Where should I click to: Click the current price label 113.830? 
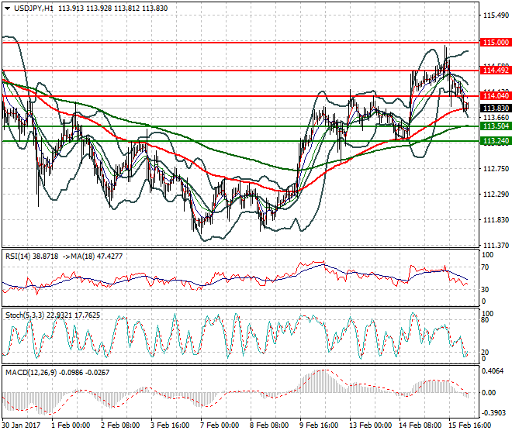[496, 108]
